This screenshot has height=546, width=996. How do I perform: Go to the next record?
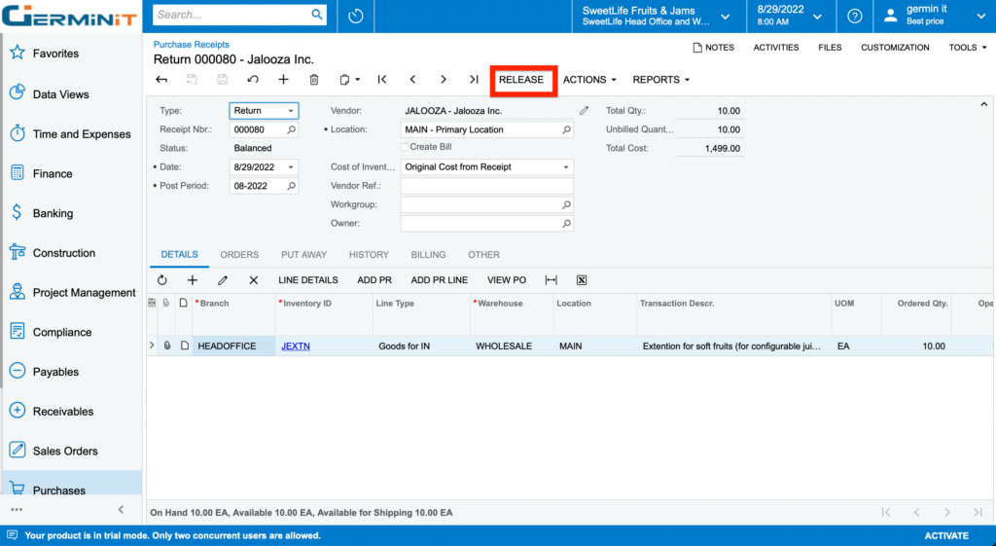pos(444,80)
